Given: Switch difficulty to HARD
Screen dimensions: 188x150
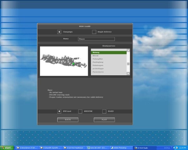Looking at the screenshot, I should pos(104,111).
